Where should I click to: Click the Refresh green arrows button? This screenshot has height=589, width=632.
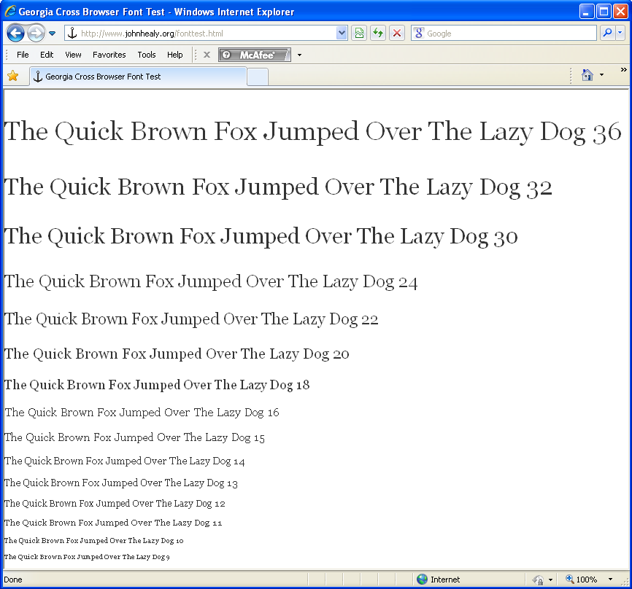(378, 33)
